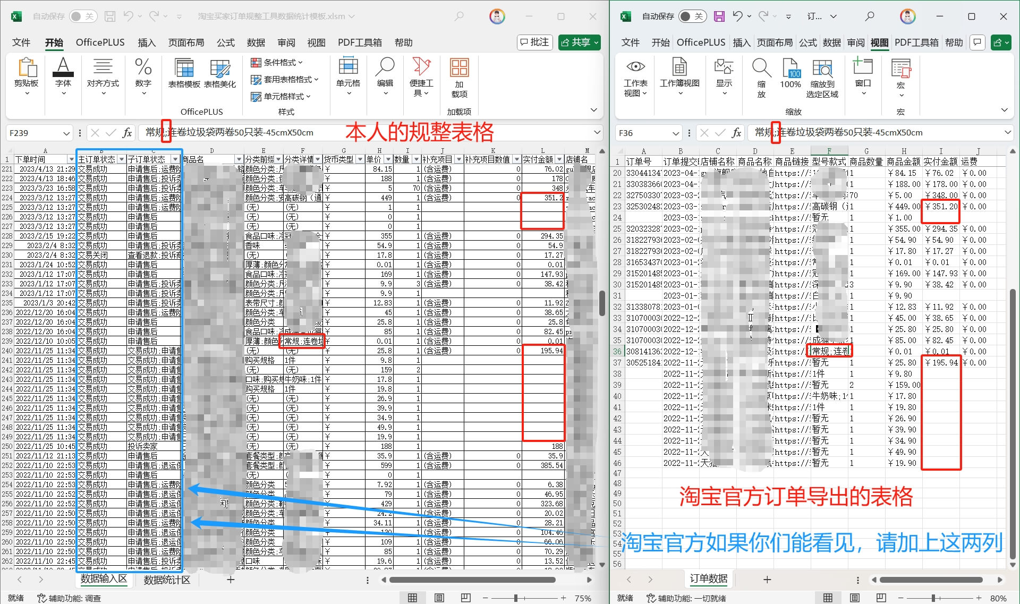This screenshot has height=604, width=1020.
Task: Adjust zoom slider in left status bar
Action: 516,598
